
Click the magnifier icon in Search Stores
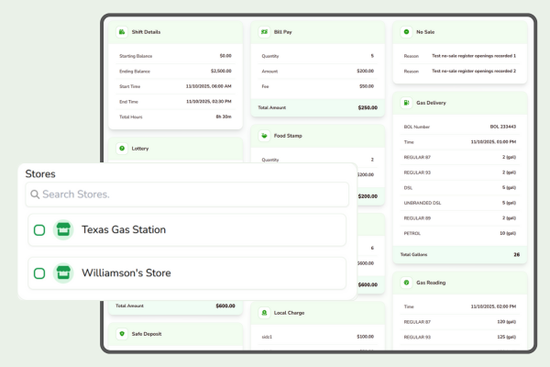[x=35, y=195]
